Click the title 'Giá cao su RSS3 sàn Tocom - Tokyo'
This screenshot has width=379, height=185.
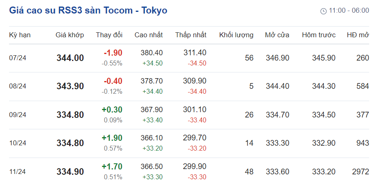click(x=88, y=11)
